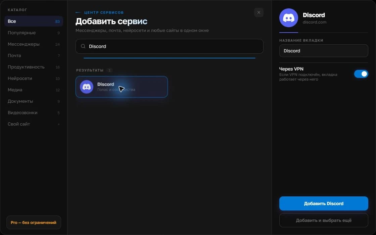This screenshot has height=235, width=376.
Task: Click the Название вкладки label
Action: tap(301, 40)
